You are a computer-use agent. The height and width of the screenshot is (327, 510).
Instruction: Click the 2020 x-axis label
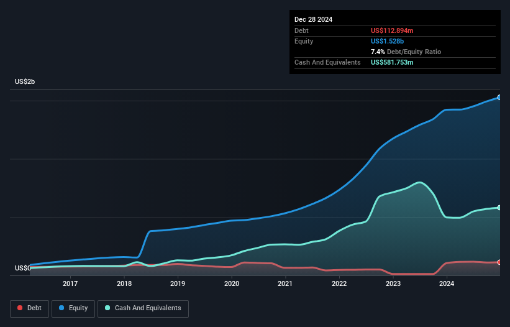click(x=232, y=283)
